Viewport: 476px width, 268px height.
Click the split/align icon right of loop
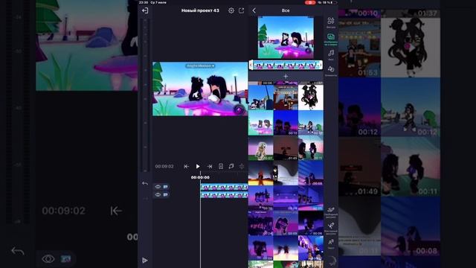tap(241, 167)
